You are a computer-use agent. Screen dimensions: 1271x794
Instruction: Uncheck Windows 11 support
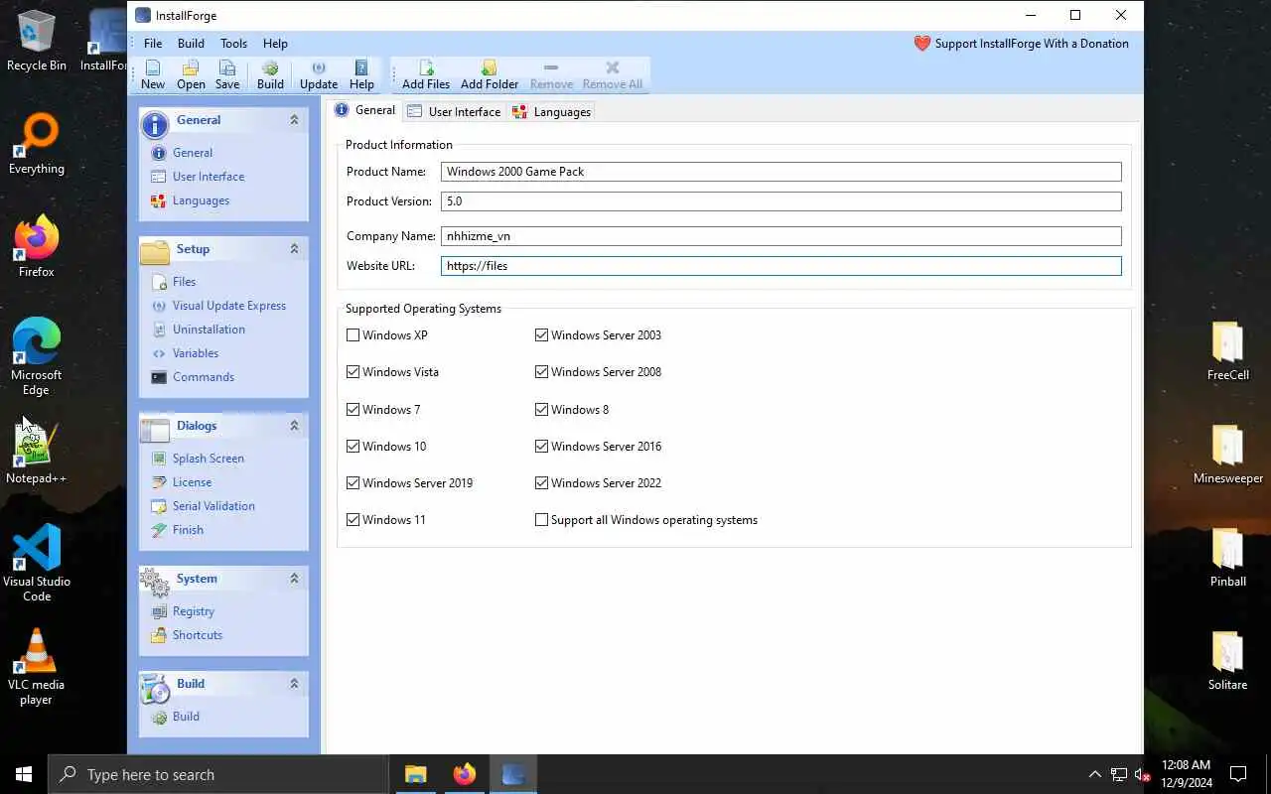point(353,520)
